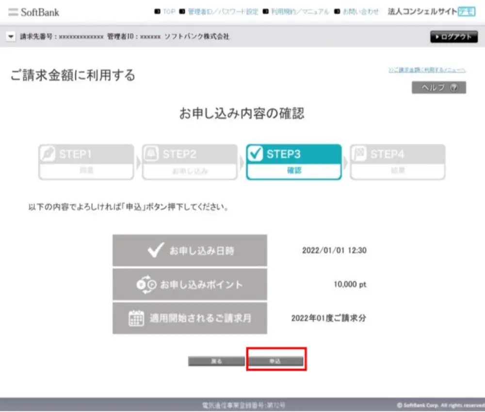
Task: Click the 適用開始されるご請求月 label
Action: click(200, 318)
